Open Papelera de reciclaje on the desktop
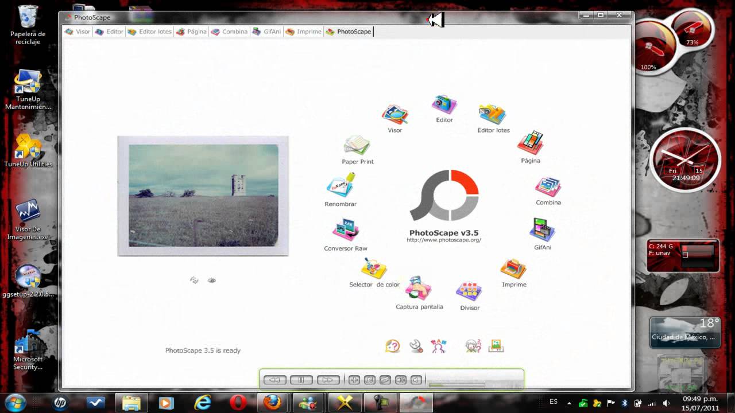The width and height of the screenshot is (735, 413). point(28,25)
